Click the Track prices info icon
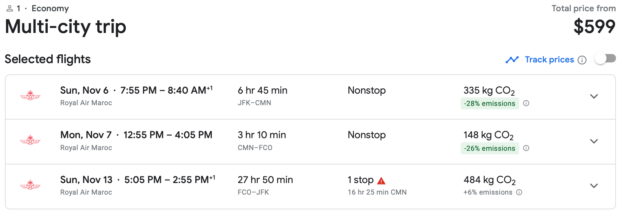 582,60
